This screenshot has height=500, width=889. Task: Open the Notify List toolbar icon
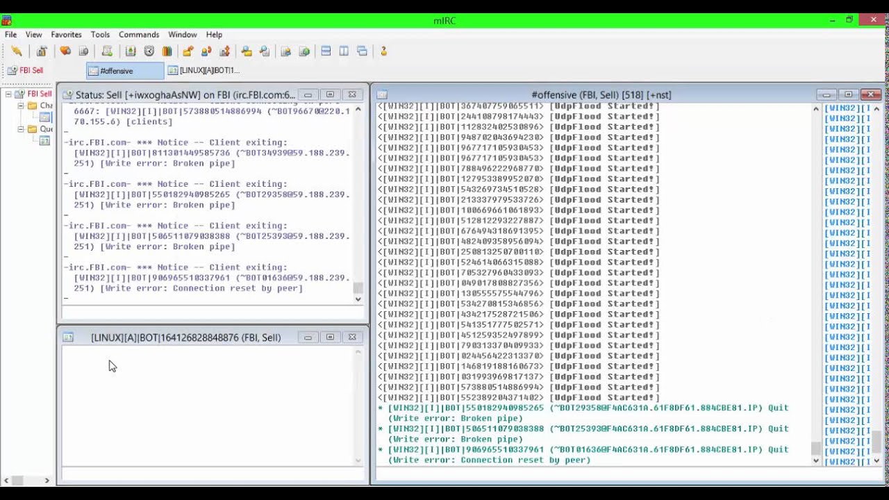click(x=285, y=51)
